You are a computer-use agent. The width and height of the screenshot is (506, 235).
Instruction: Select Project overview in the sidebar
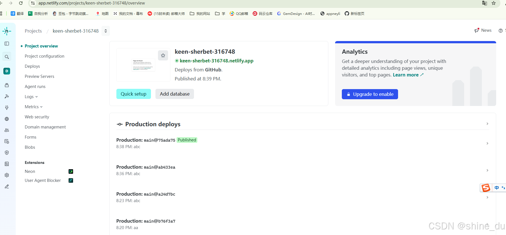(41, 46)
